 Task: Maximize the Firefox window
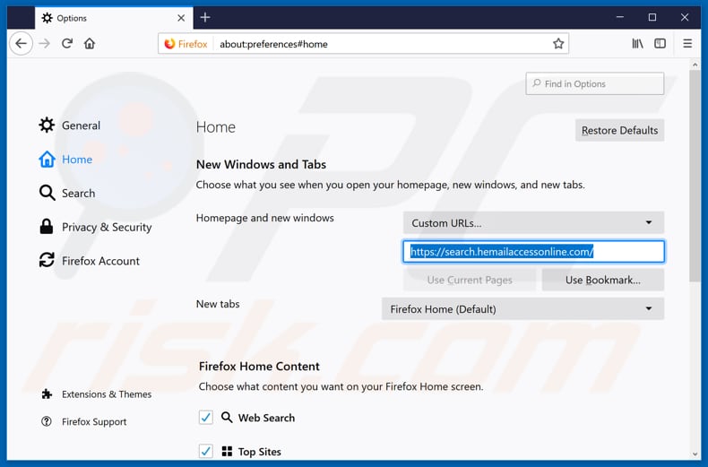click(x=652, y=17)
